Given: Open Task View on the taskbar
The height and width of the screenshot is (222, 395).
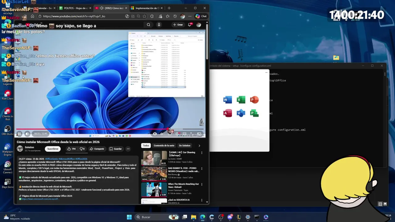Looking at the screenshot, I should pyautogui.click(x=185, y=217).
